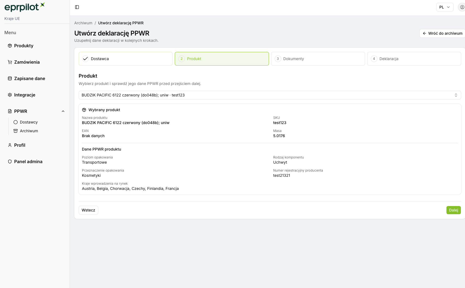Click the checkmark icon on Dostawca step
Viewport: 465px width, 288px height.
click(x=85, y=59)
